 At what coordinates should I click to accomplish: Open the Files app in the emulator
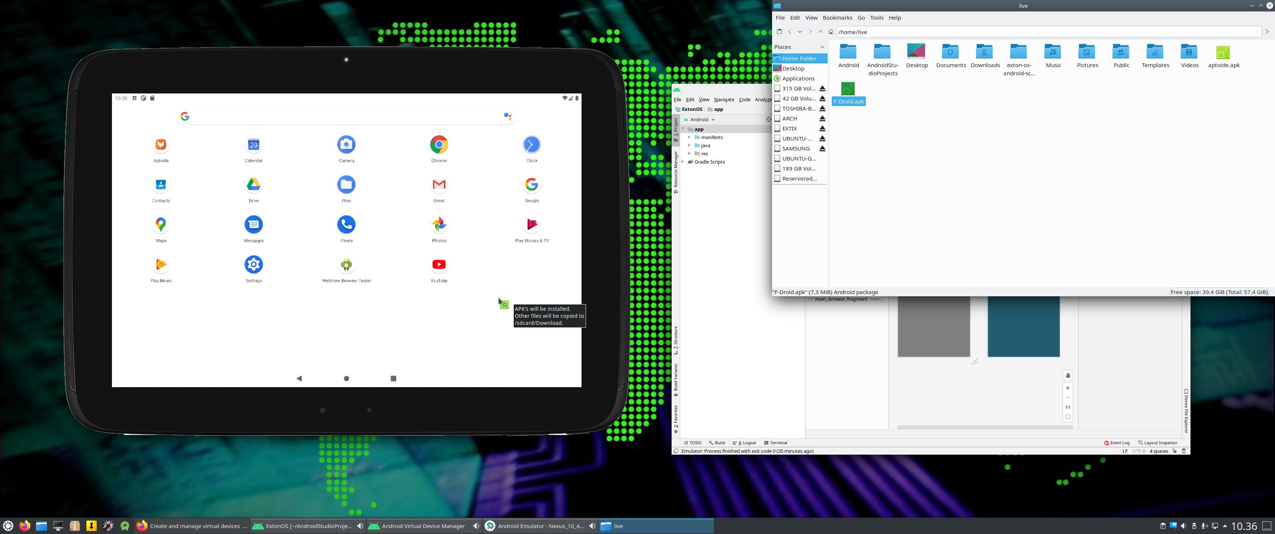tap(347, 185)
